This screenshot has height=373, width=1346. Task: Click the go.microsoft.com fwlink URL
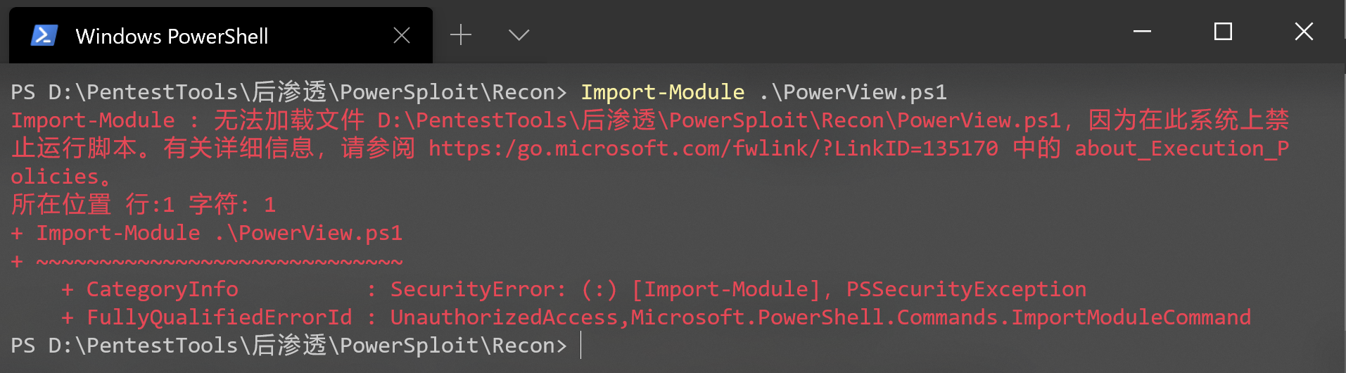coord(713,148)
